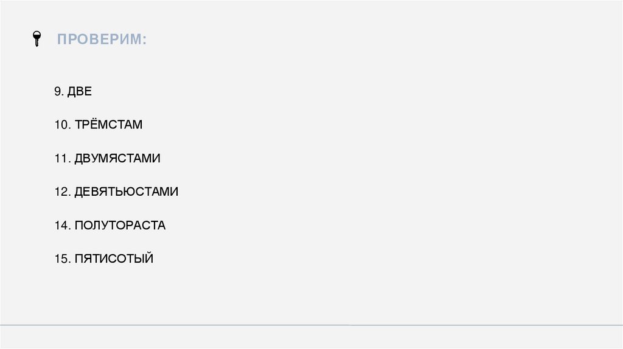Click the word ДВЕ
The width and height of the screenshot is (623, 349).
point(79,92)
